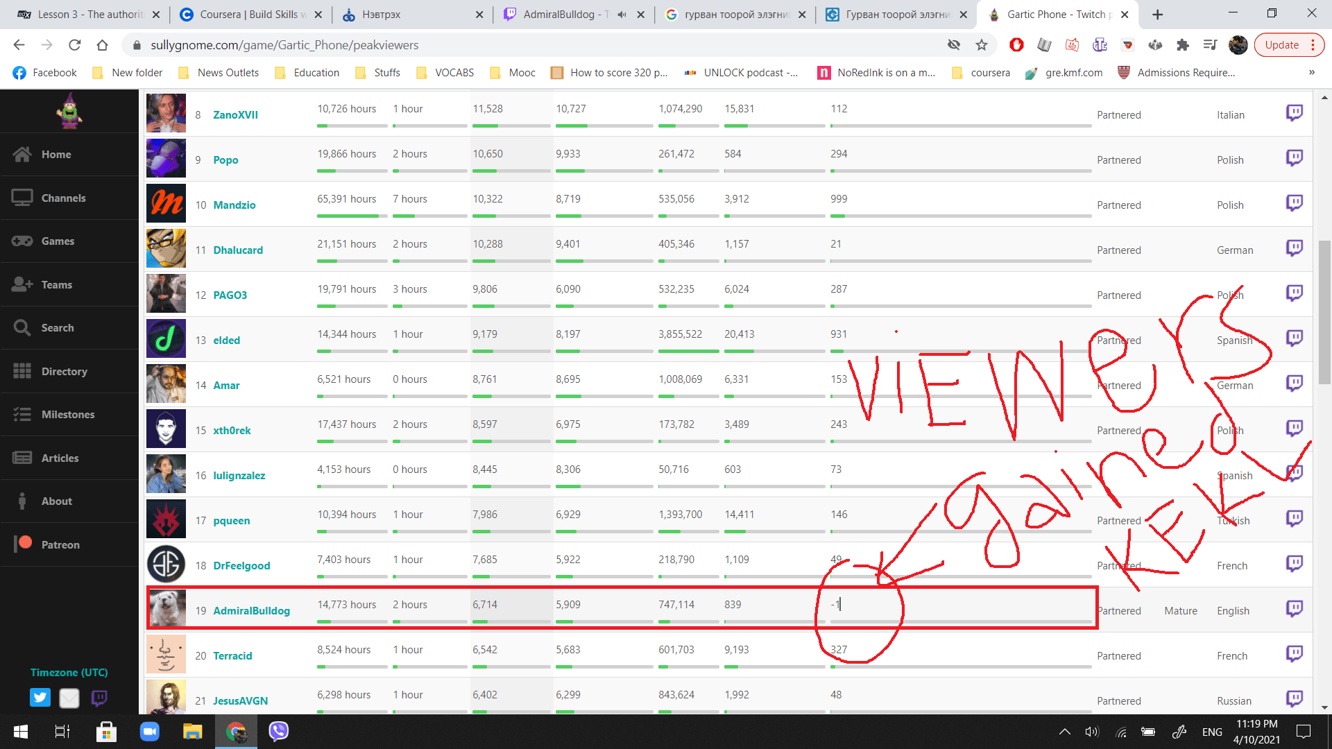Click the Twitter icon in the sidebar
The height and width of the screenshot is (749, 1332).
[x=40, y=698]
